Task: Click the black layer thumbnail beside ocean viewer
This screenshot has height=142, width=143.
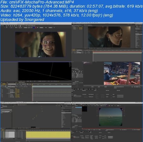Action: [85, 109]
